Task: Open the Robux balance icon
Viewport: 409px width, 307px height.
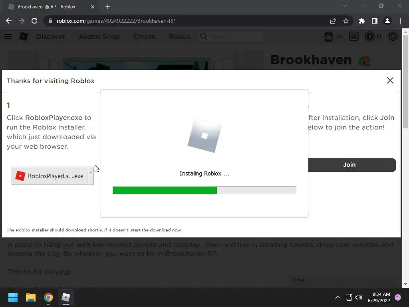Action: coord(369,36)
